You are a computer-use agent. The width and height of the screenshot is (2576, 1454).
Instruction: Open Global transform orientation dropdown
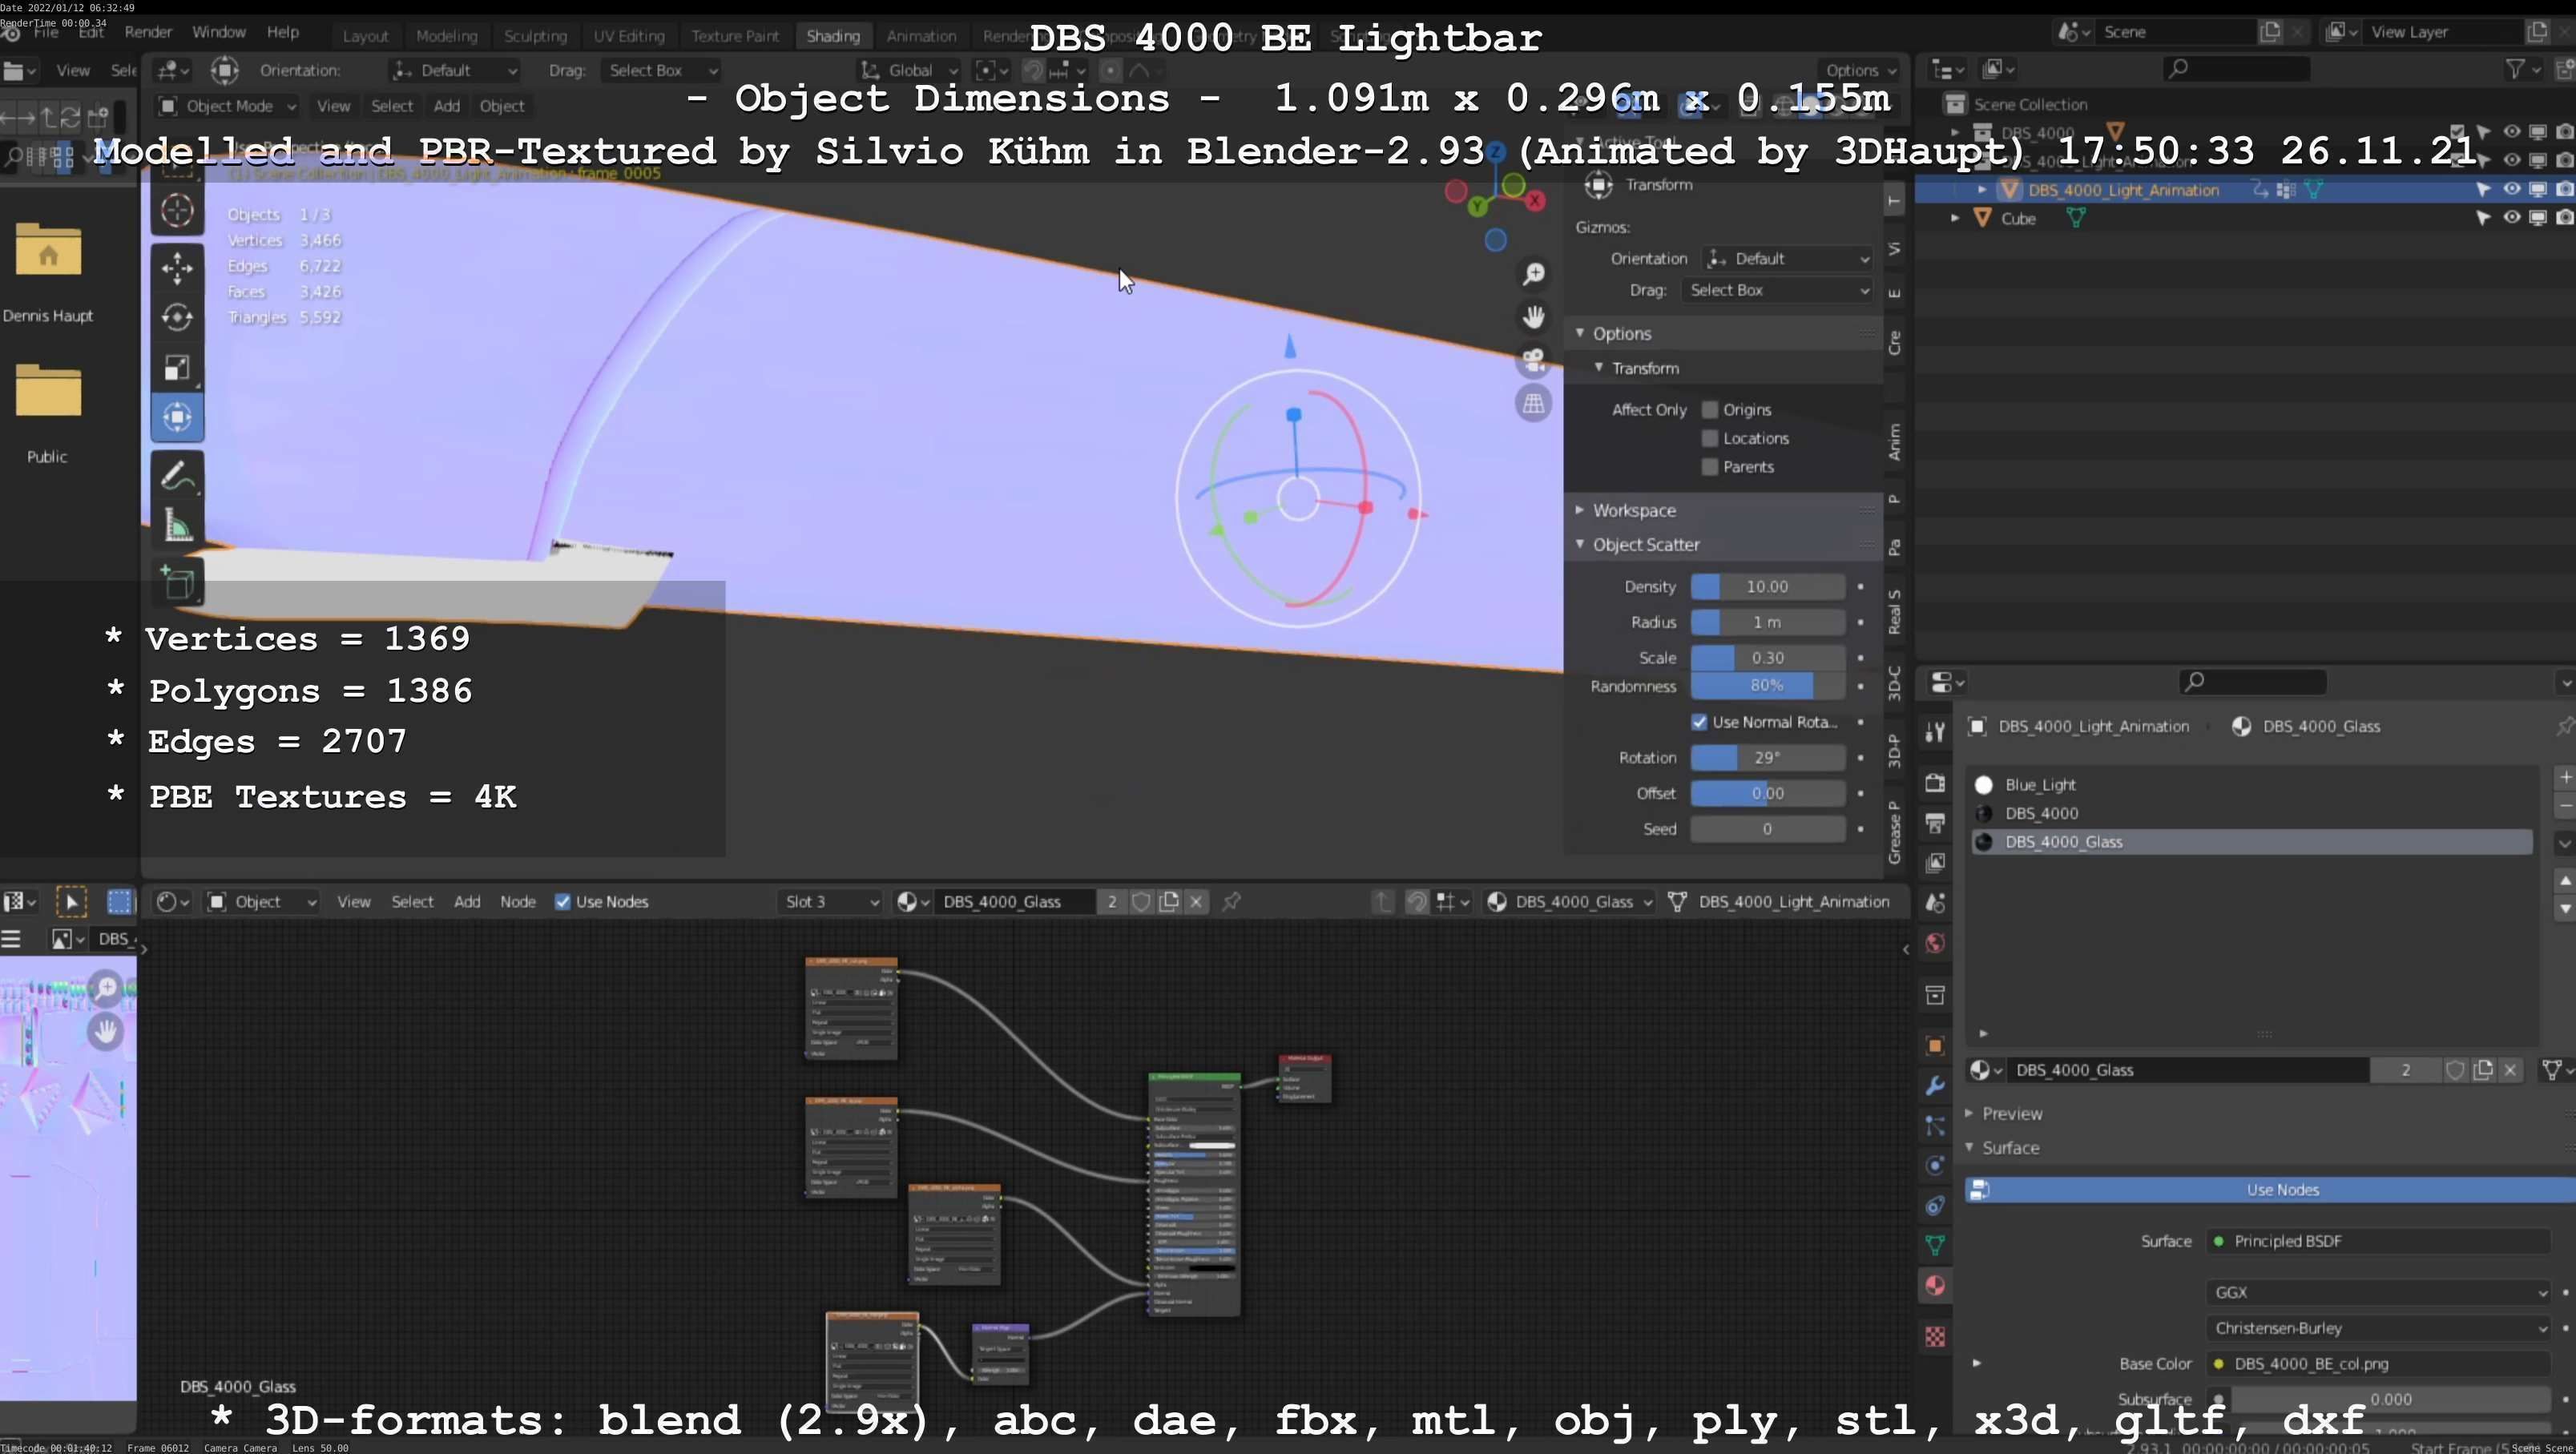click(x=910, y=70)
